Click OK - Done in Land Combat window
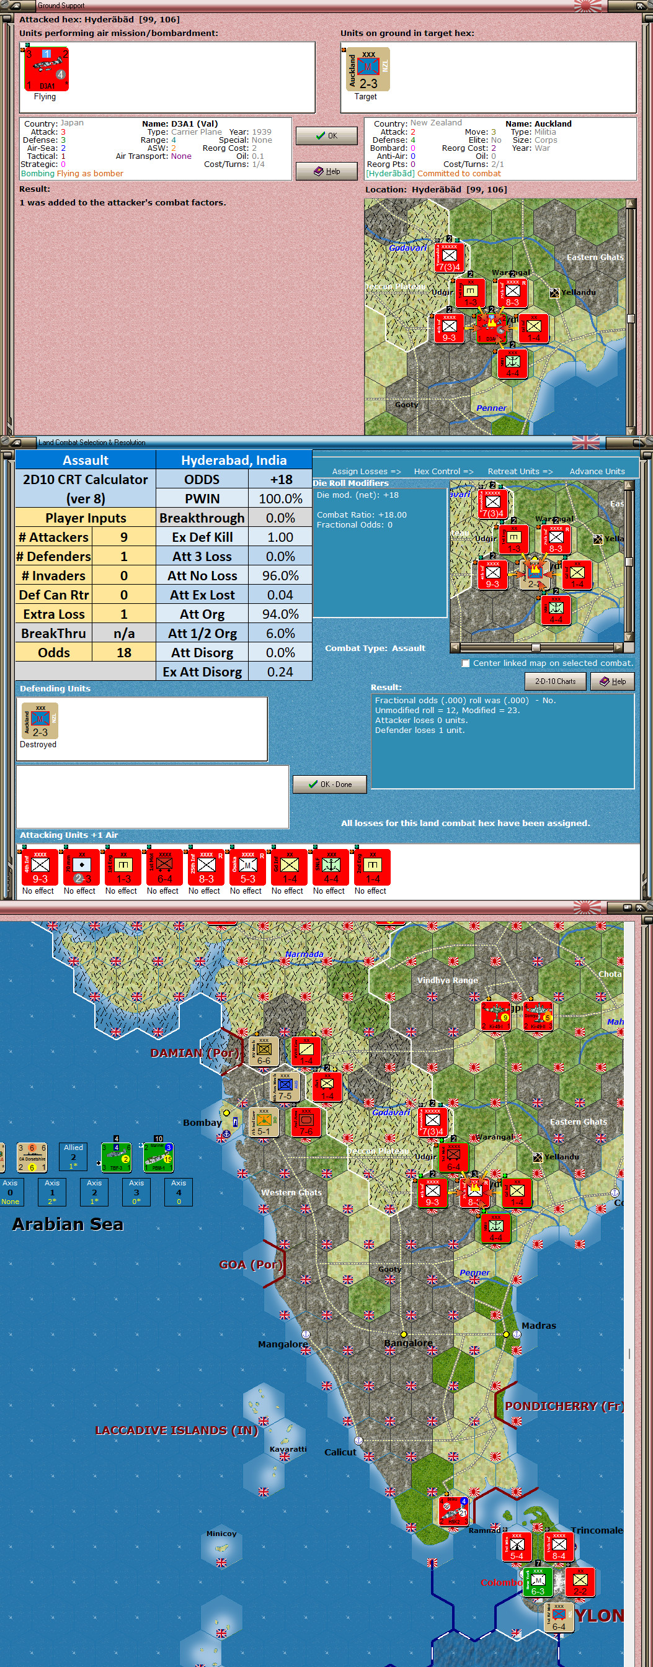 pyautogui.click(x=330, y=784)
